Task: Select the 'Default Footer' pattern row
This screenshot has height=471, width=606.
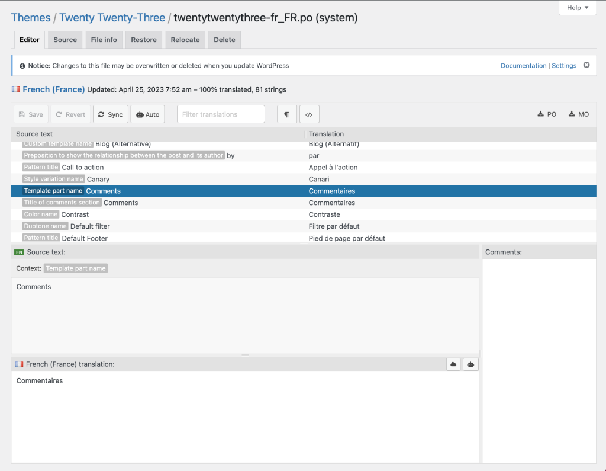Action: 304,238
